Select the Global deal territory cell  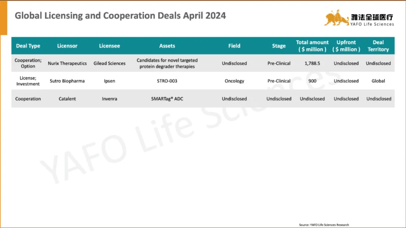[x=378, y=81]
